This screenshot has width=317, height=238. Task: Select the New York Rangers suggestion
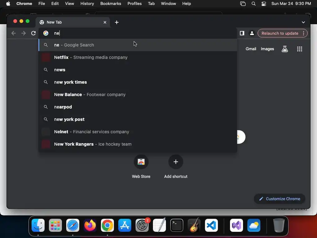[x=138, y=144]
